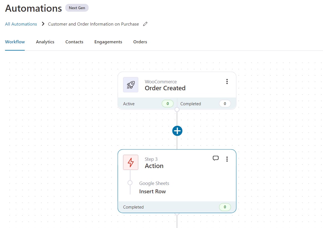This screenshot has width=323, height=228.
Task: Click the plus icon to add a step
Action: (177, 131)
